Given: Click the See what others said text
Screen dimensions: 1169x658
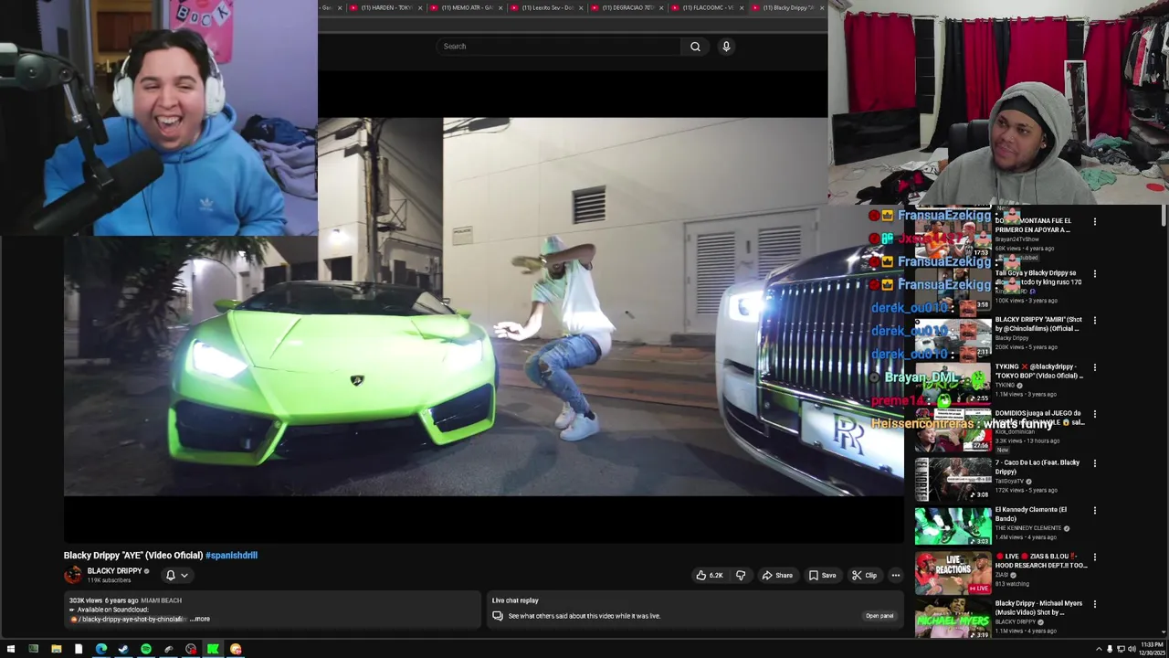Looking at the screenshot, I should 584,616.
